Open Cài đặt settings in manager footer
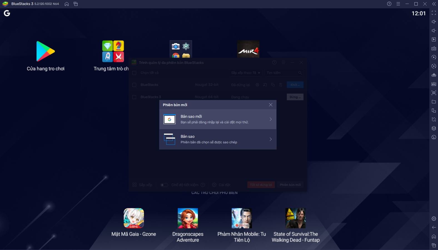 coord(221,185)
